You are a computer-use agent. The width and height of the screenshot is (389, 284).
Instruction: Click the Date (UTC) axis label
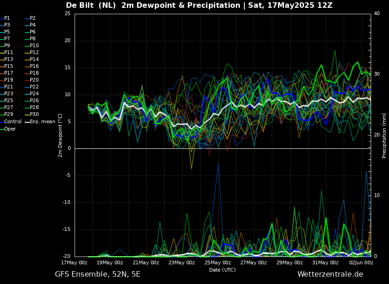point(222,270)
